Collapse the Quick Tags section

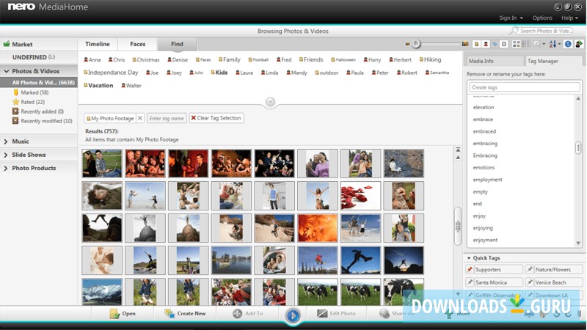click(469, 258)
